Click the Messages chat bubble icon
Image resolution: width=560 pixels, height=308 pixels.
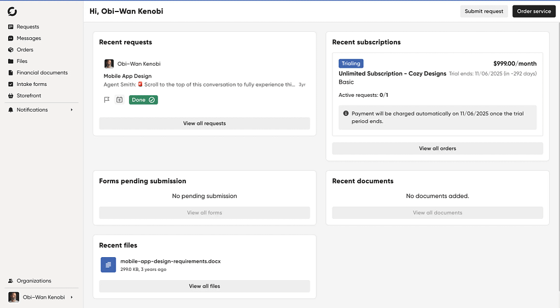[11, 38]
